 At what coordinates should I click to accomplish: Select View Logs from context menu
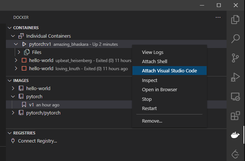coord(152,52)
